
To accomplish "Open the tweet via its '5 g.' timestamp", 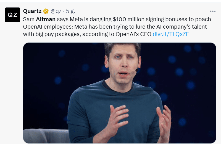I will tap(70, 11).
